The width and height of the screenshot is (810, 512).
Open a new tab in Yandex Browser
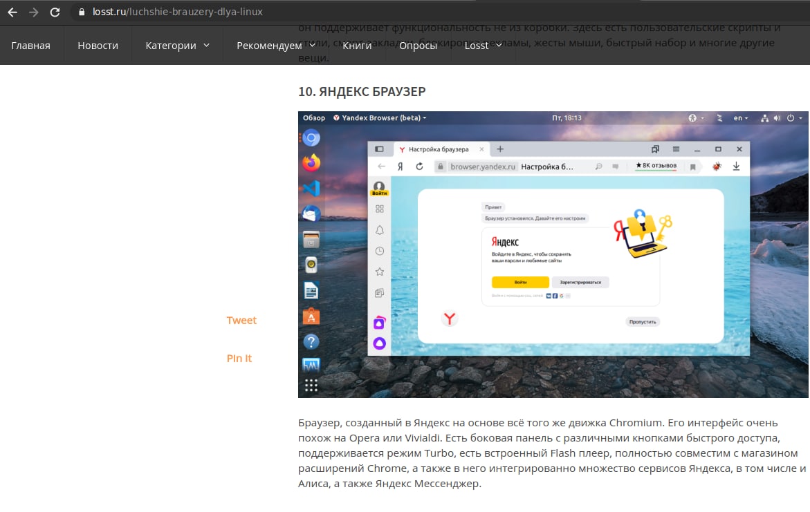pos(500,149)
